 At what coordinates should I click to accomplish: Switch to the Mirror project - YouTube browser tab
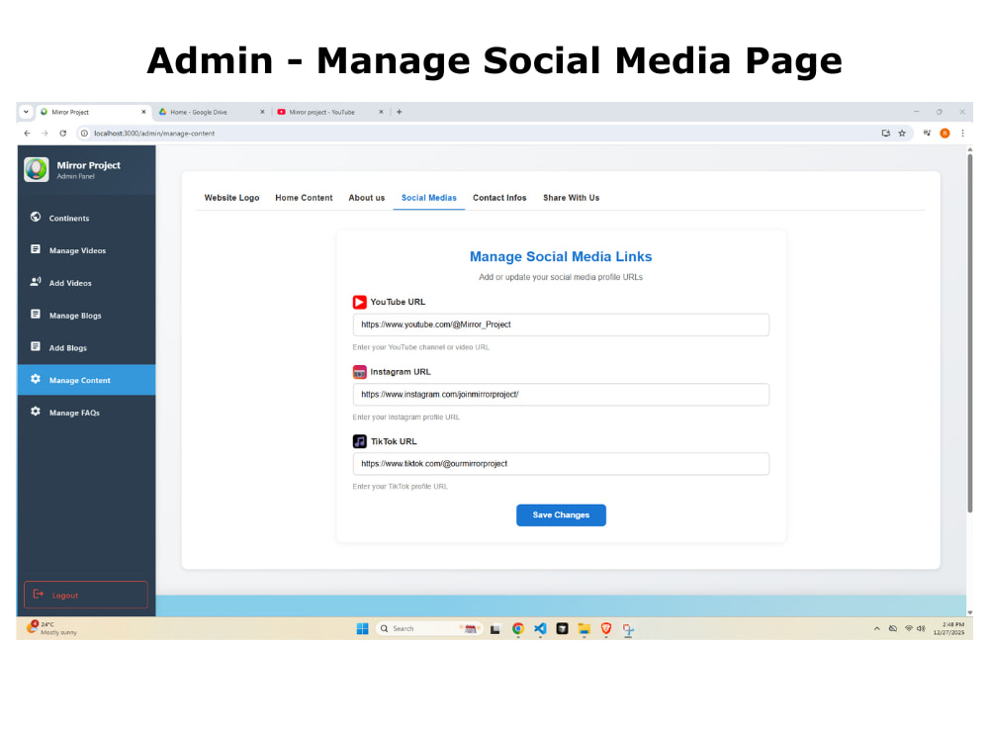[x=328, y=113]
